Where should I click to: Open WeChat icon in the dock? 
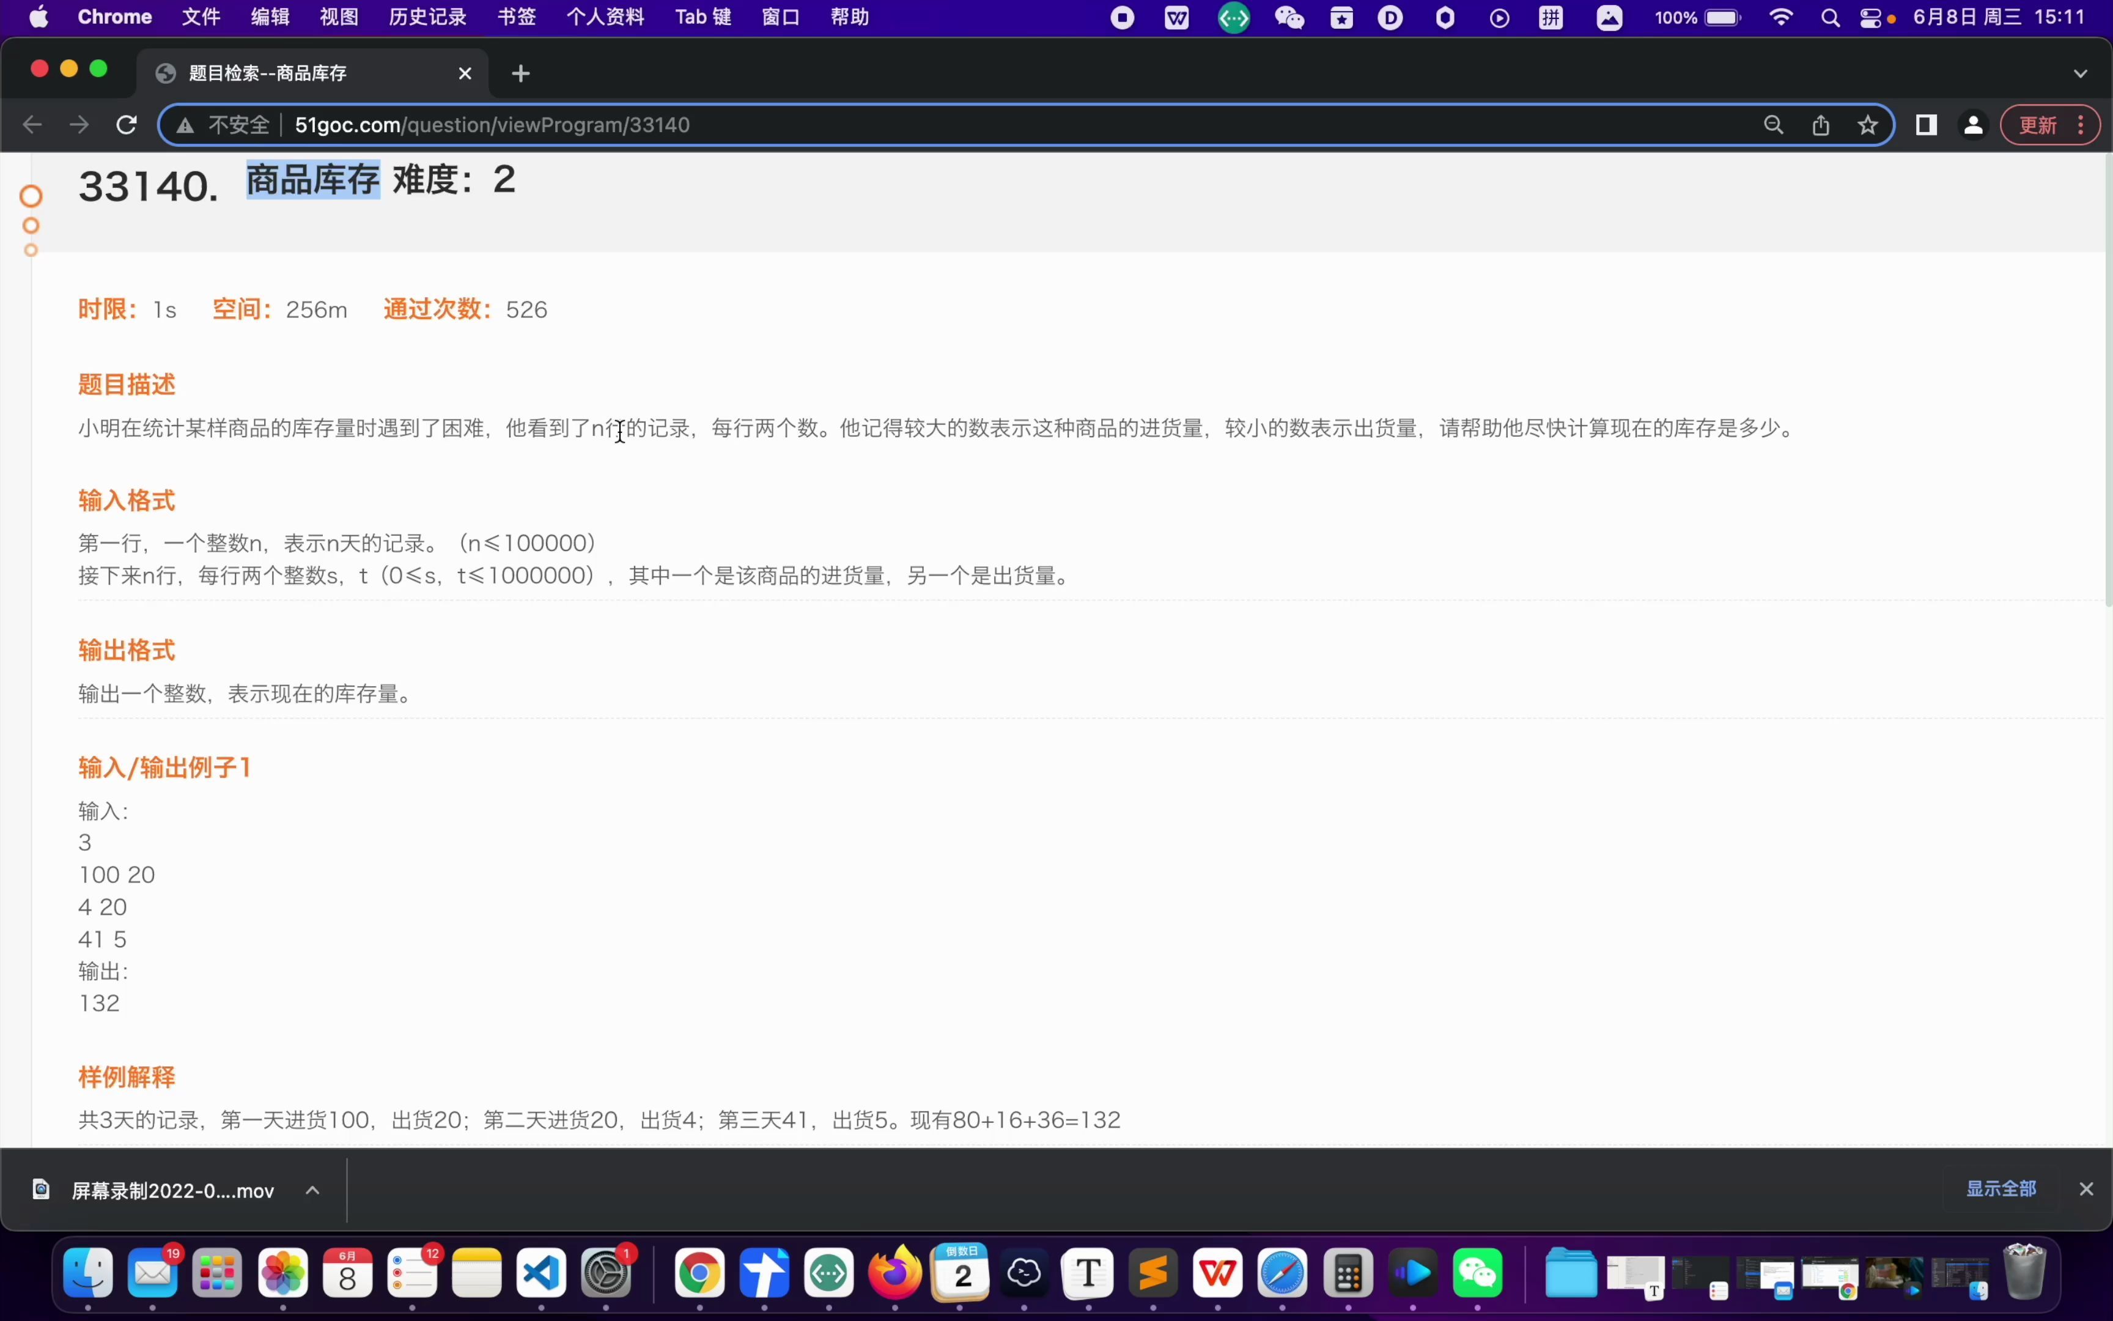pyautogui.click(x=1477, y=1274)
